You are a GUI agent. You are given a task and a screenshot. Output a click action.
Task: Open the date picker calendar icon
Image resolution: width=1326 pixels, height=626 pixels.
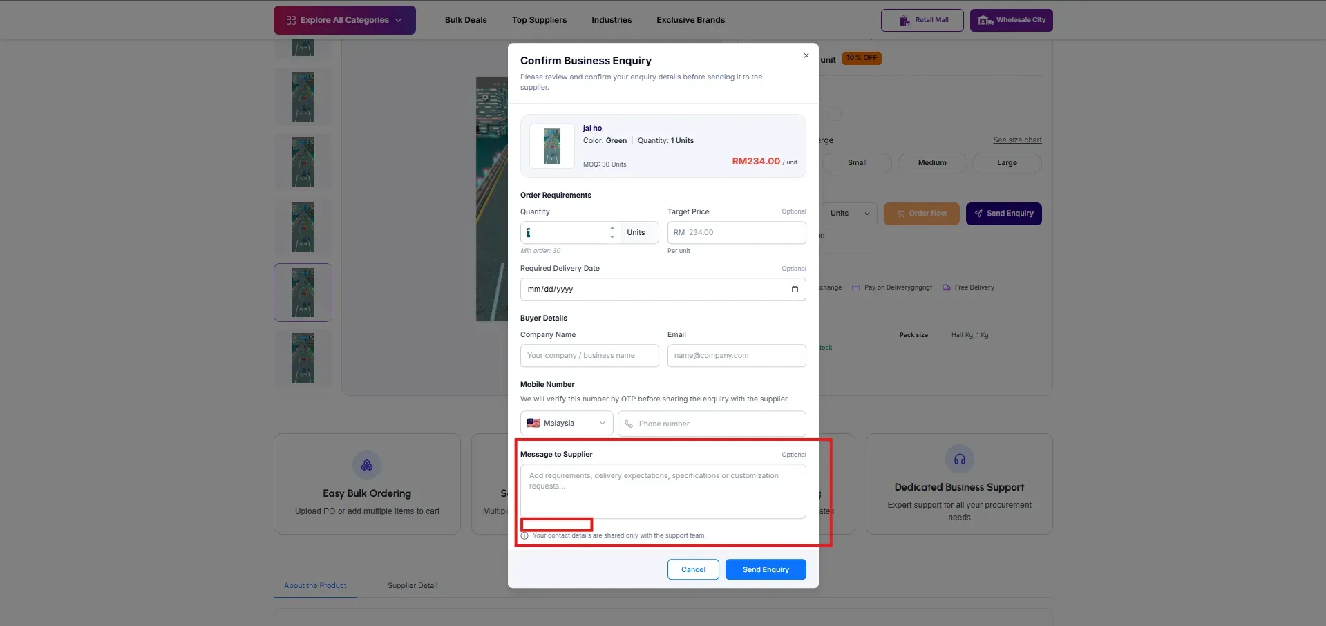[x=795, y=290]
